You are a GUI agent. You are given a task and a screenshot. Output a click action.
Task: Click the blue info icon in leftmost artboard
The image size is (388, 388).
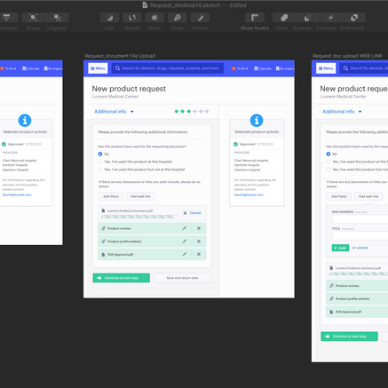pos(25,120)
